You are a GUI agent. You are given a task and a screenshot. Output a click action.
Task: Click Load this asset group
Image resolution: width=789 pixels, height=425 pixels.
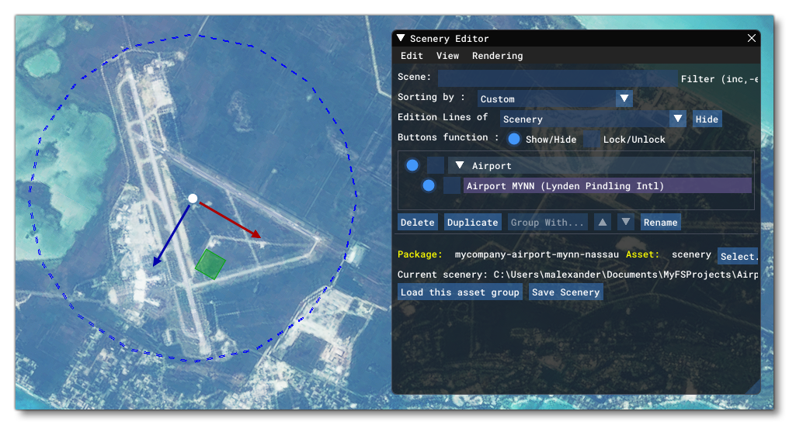coord(460,292)
